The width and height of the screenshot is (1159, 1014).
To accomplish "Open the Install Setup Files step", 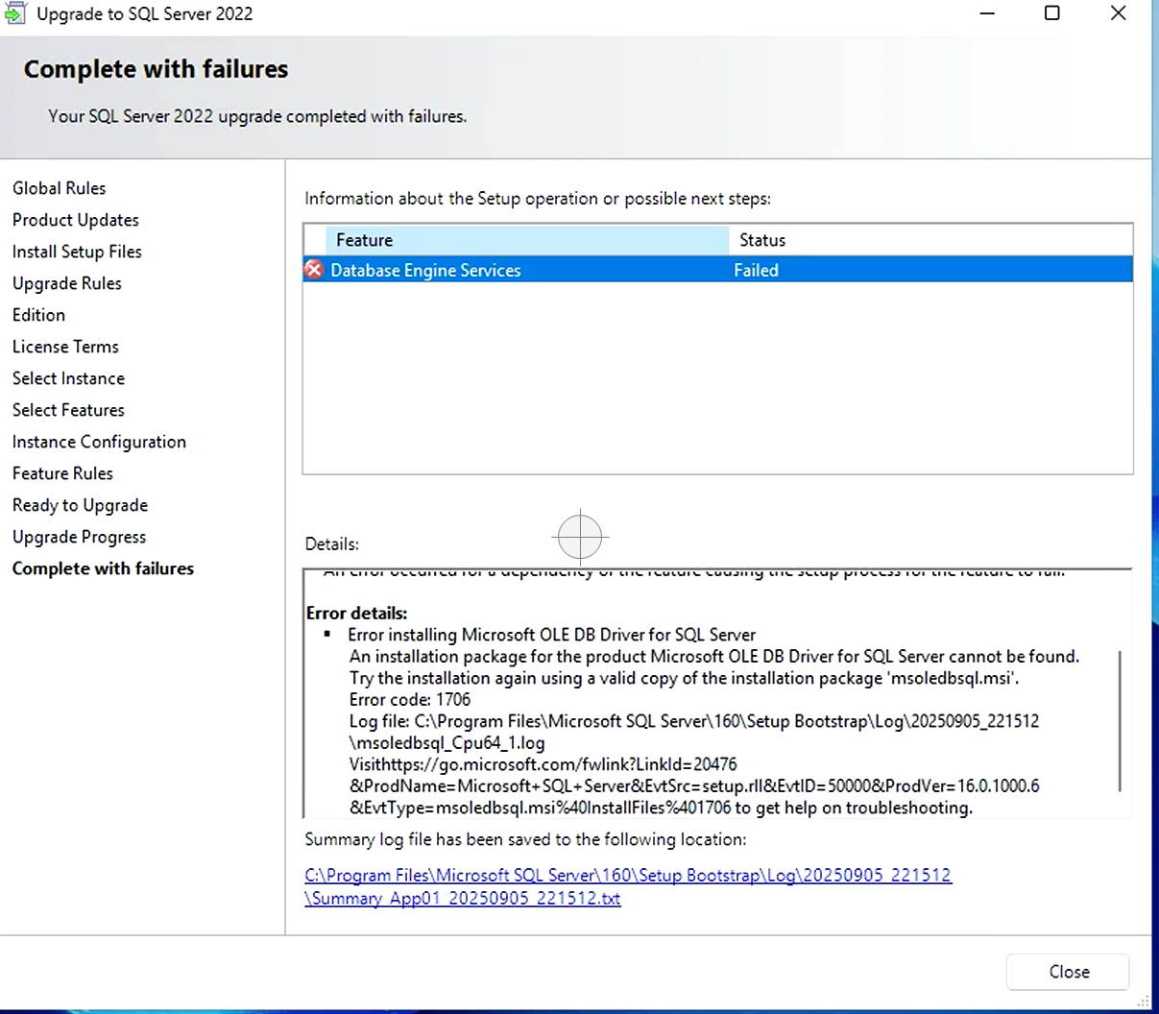I will click(x=76, y=252).
